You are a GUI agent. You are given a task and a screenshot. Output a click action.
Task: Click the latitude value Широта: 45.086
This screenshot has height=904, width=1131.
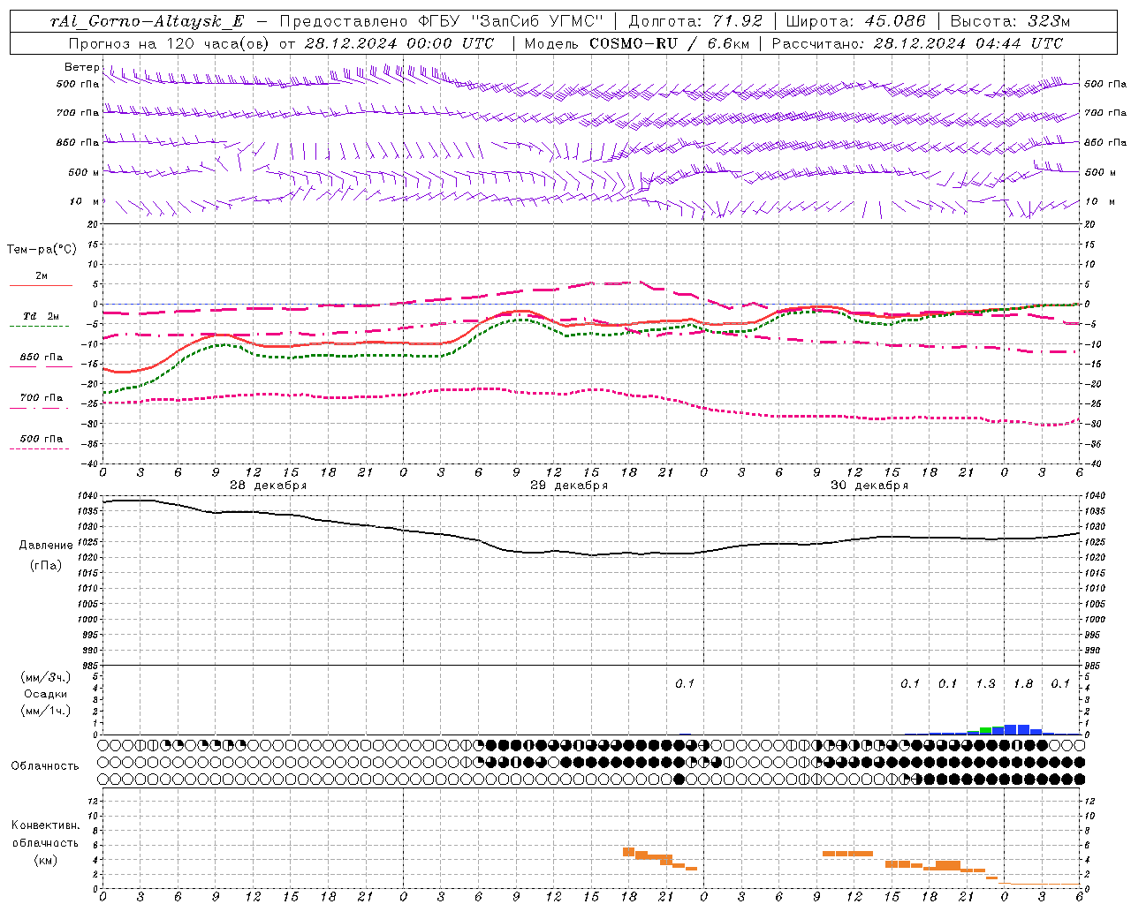855,21
